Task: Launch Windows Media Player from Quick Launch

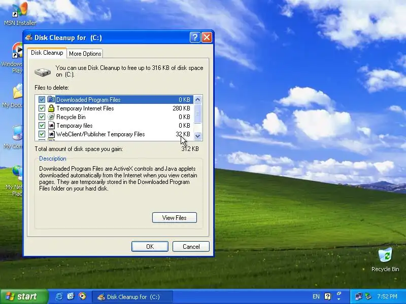Action: click(x=82, y=296)
